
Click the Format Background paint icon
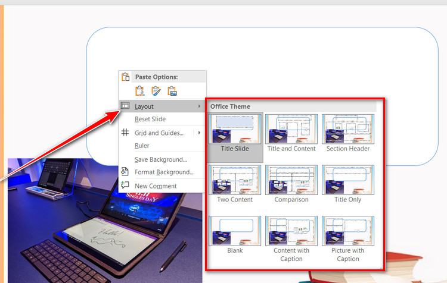[125, 171]
